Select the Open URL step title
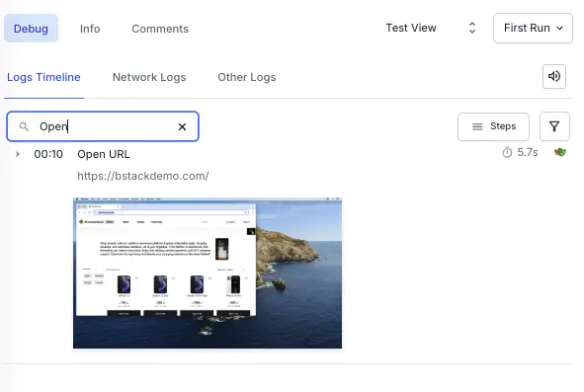 click(x=104, y=154)
